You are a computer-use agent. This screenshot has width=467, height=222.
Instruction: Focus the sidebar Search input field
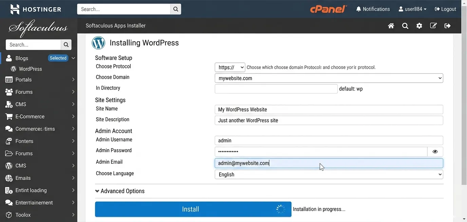click(x=33, y=45)
